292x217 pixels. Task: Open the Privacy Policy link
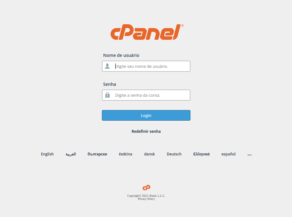pyautogui.click(x=146, y=199)
